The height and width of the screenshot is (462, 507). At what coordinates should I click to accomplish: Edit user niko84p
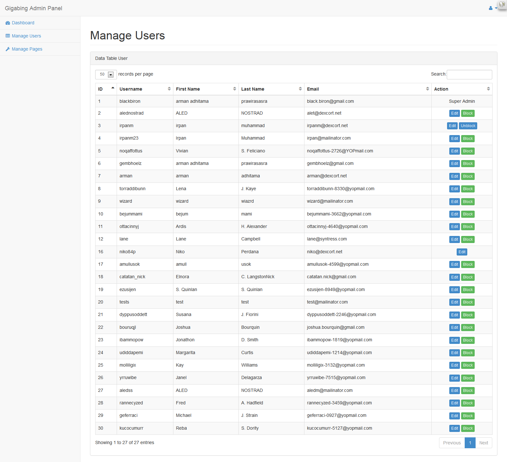tap(462, 252)
